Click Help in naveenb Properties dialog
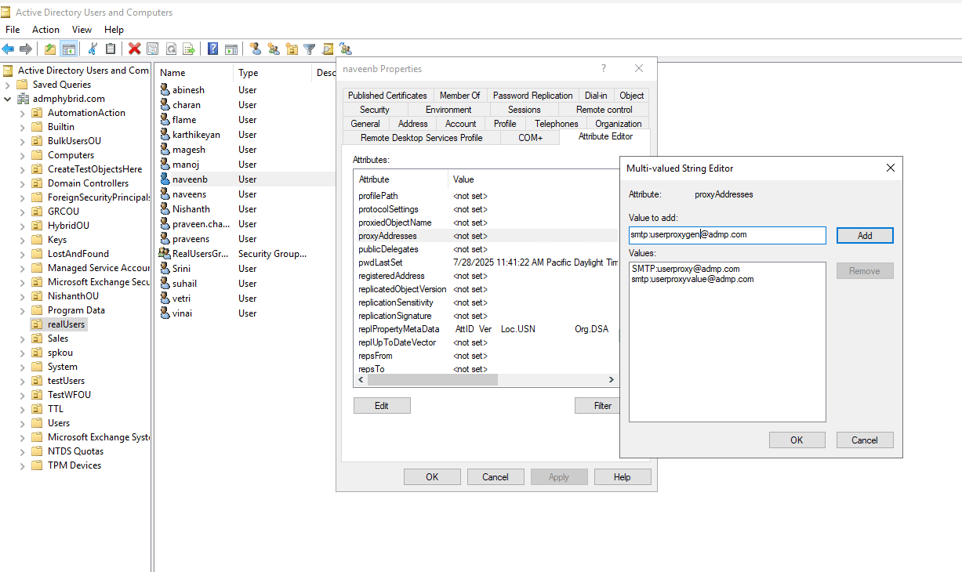The width and height of the screenshot is (962, 572). click(623, 476)
